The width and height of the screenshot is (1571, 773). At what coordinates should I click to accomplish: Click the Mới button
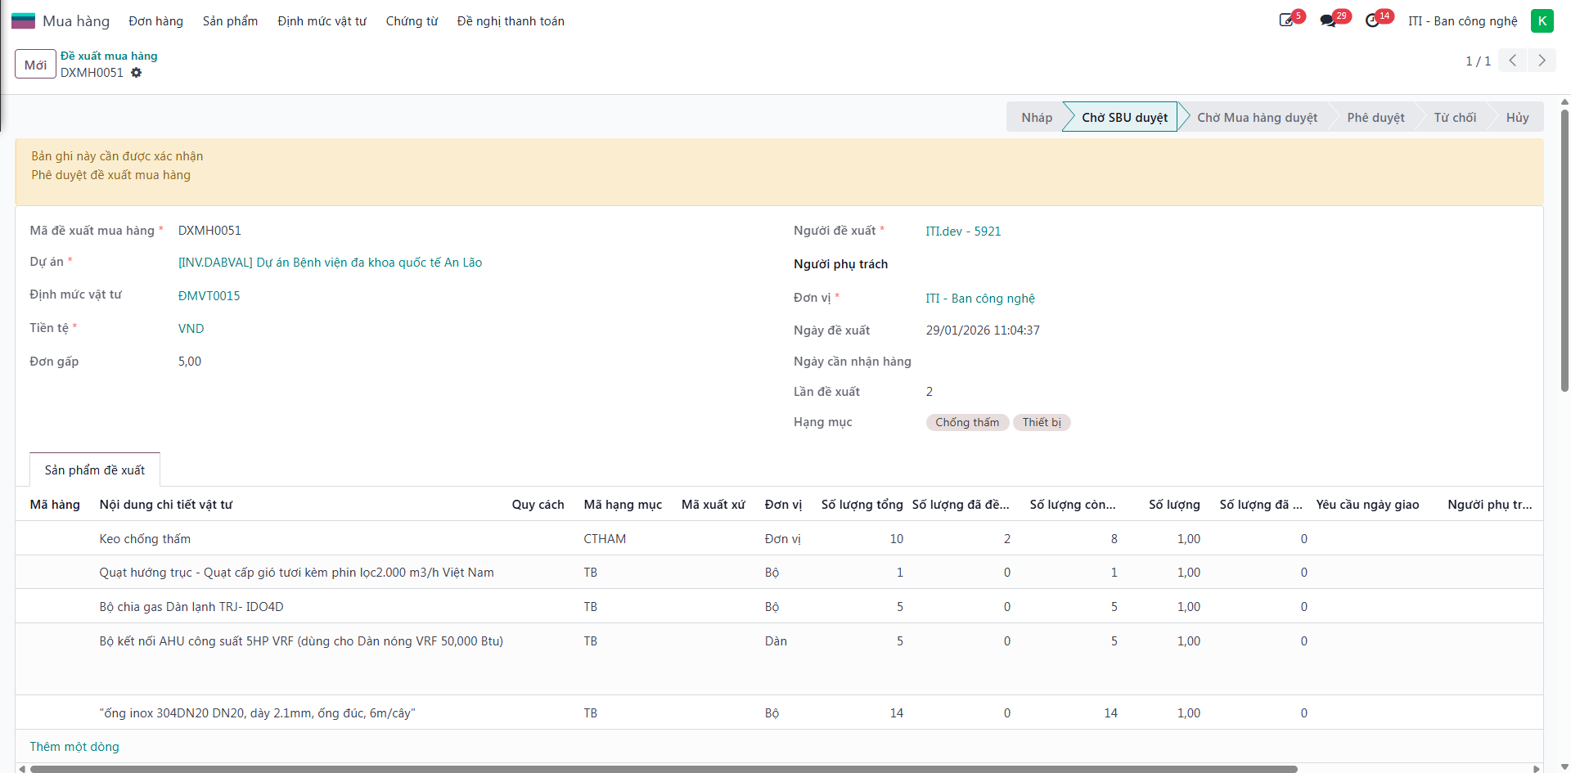[x=35, y=65]
